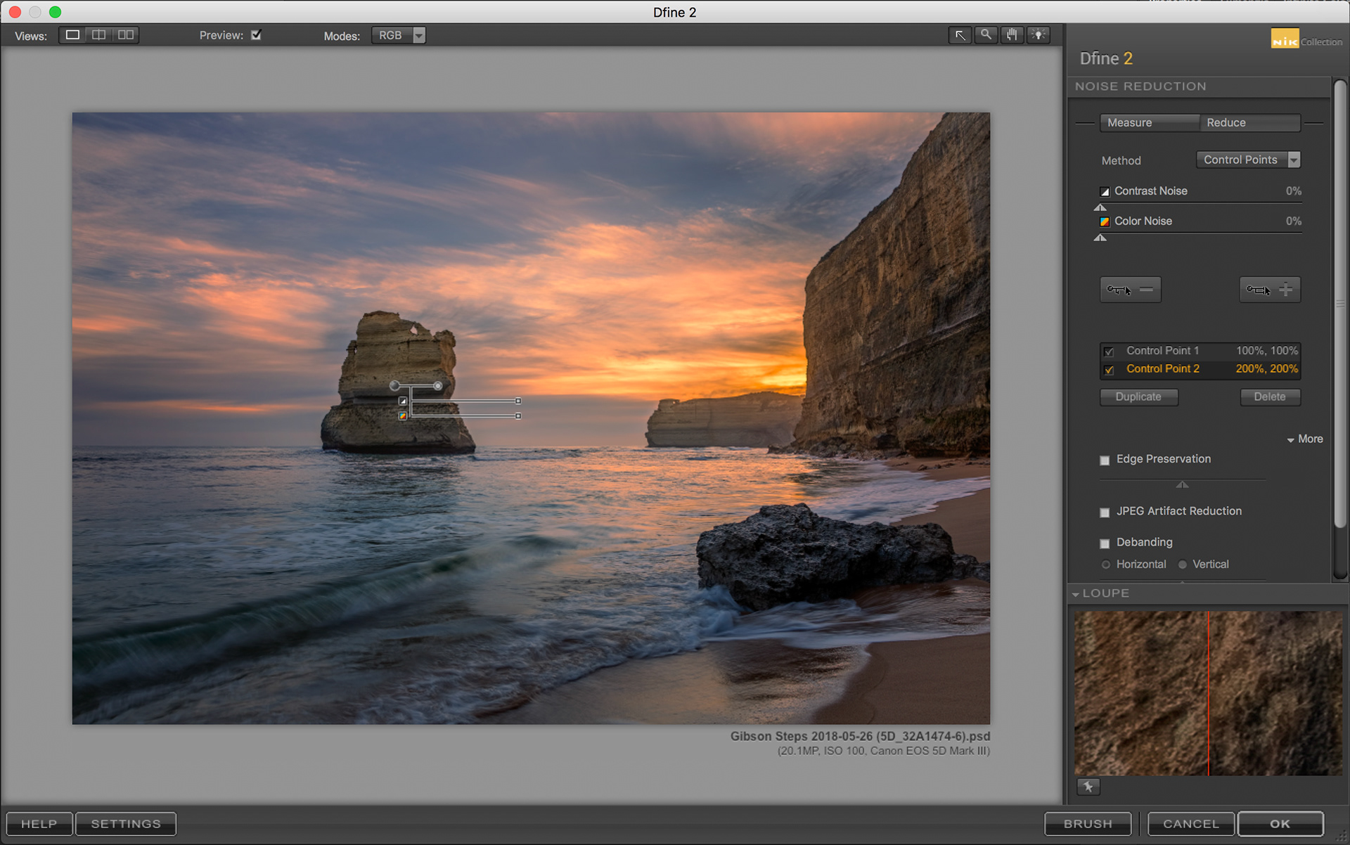Screen dimensions: 1350x845
Task: Click the background color lightbulb icon
Action: pyautogui.click(x=1039, y=35)
